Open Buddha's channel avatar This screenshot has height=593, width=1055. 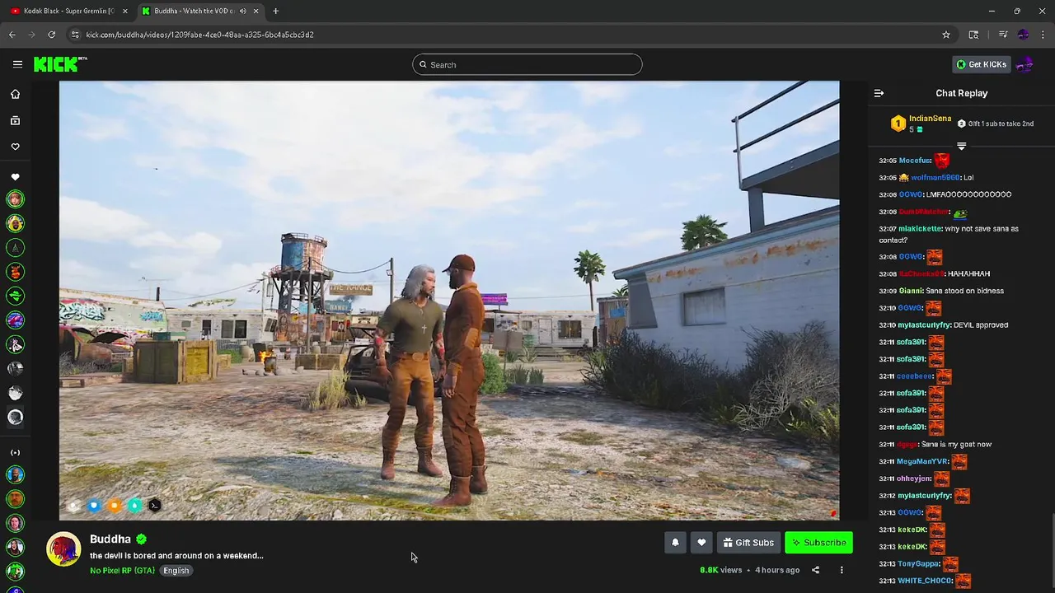63,549
